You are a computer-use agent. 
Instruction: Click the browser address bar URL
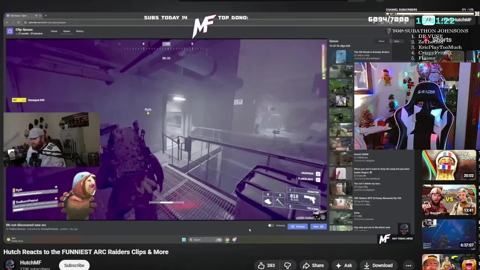pos(47,22)
